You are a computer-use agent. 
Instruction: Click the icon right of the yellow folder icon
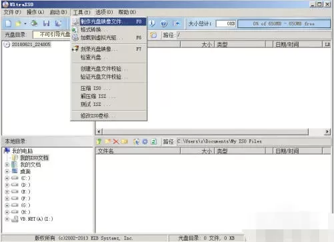tap(136, 141)
